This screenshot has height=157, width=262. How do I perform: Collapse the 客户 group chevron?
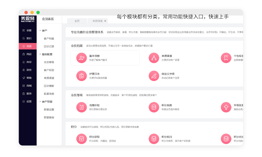[40, 31]
